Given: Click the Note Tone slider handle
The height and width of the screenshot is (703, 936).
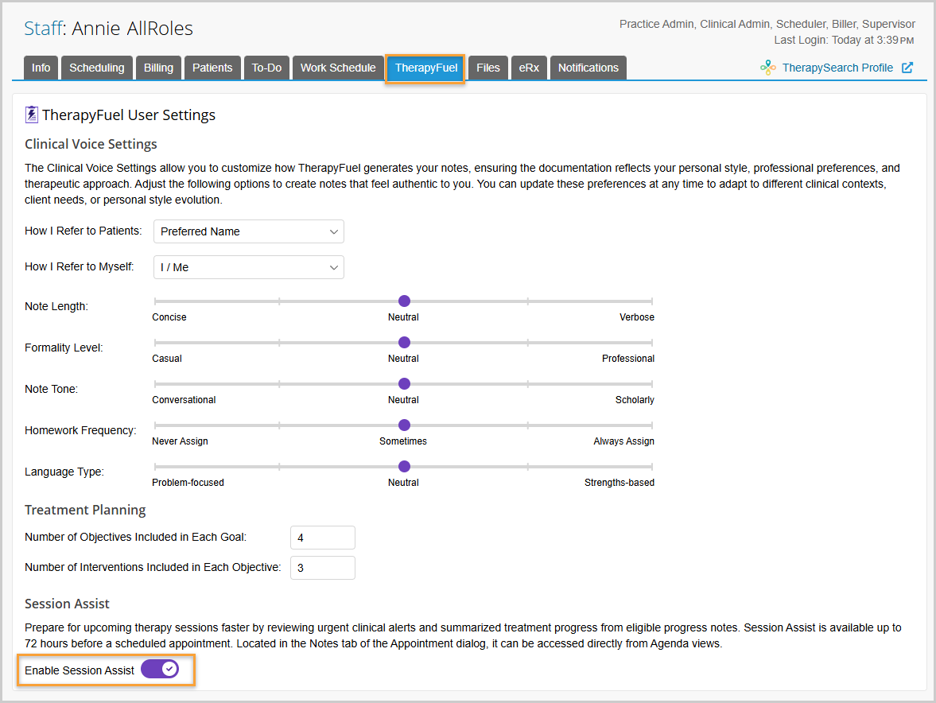Looking at the screenshot, I should [404, 384].
